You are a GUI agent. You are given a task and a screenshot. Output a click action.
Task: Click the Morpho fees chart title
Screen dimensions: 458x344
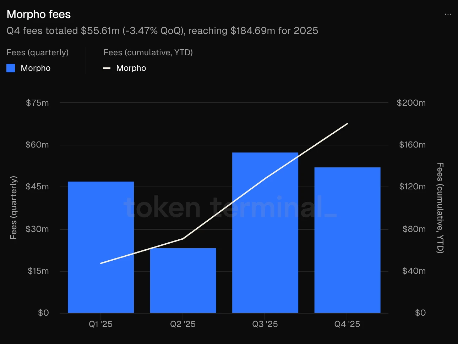39,14
